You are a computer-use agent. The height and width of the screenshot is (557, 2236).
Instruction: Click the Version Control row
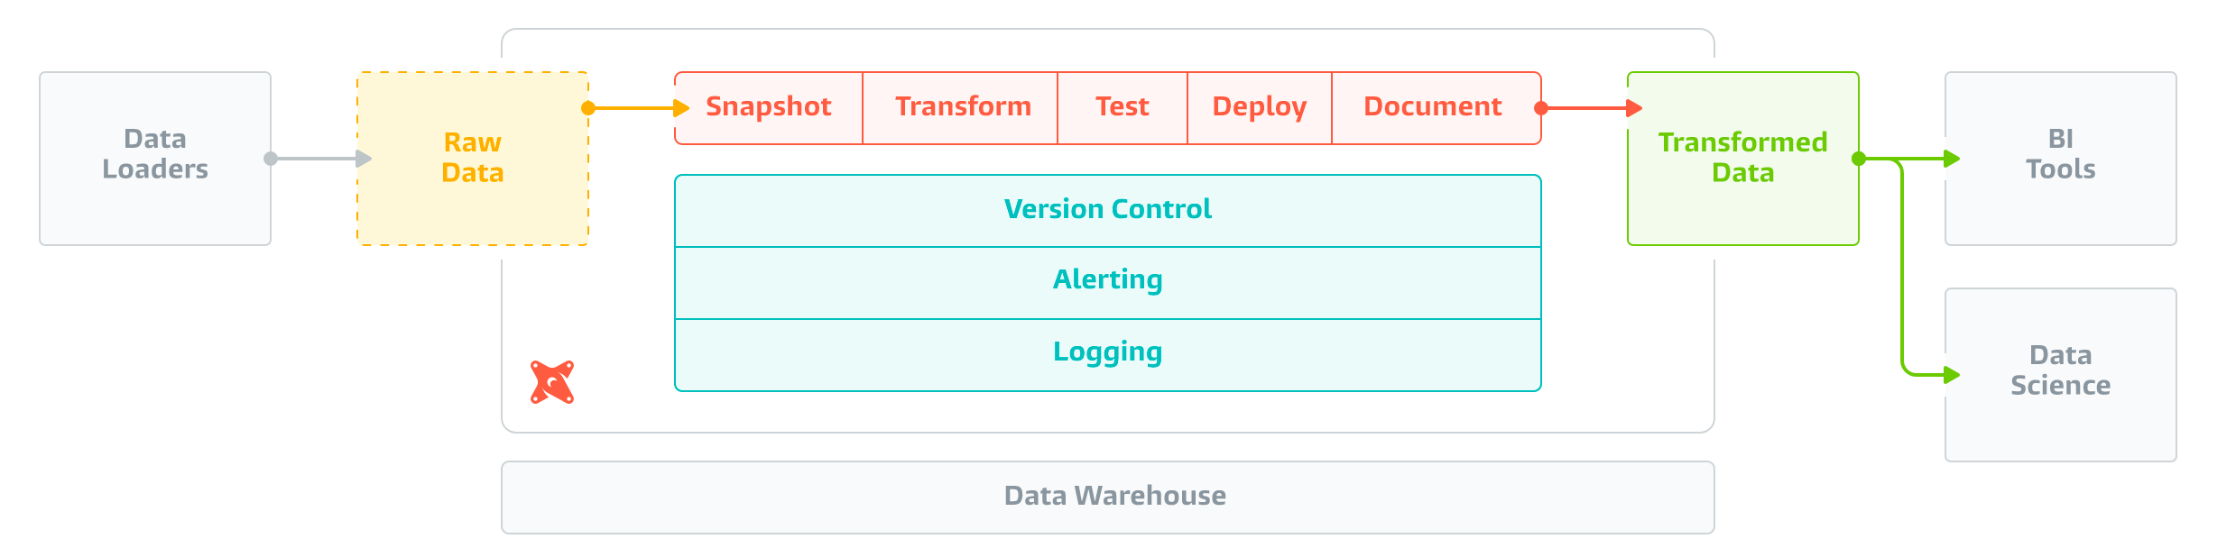pyautogui.click(x=1107, y=210)
